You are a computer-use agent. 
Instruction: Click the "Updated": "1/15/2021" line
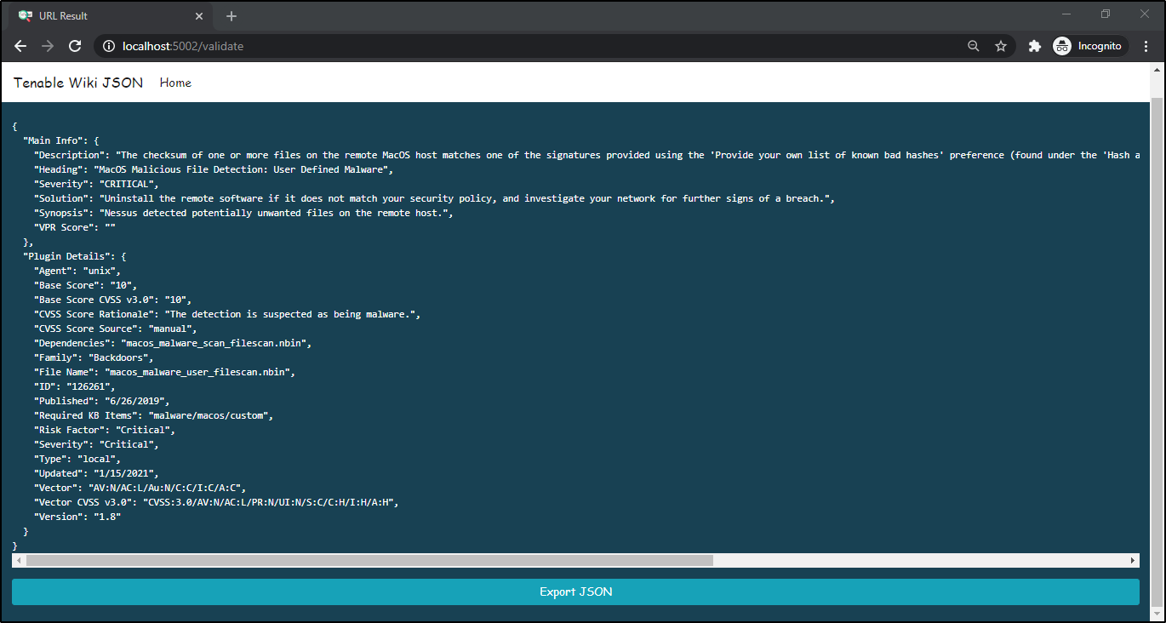[96, 473]
